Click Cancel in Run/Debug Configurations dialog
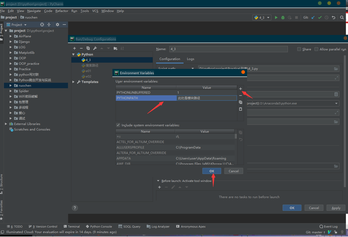Image resolution: width=348 pixels, height=237 pixels. pos(314,208)
